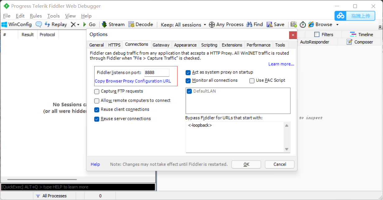Toggle Stream mode in the toolbar
Viewport: 383px width, 200px height.
pyautogui.click(x=113, y=24)
